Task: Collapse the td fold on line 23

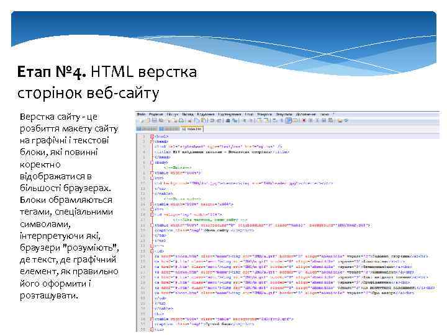Action: pyautogui.click(x=152, y=251)
